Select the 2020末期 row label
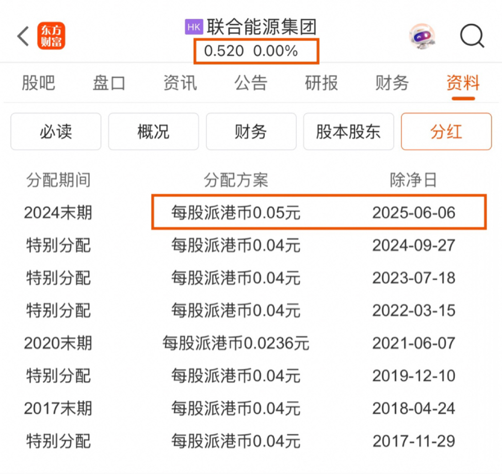The width and height of the screenshot is (502, 474). click(x=58, y=343)
